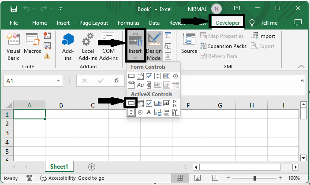Toggle Design Mode

click(154, 46)
